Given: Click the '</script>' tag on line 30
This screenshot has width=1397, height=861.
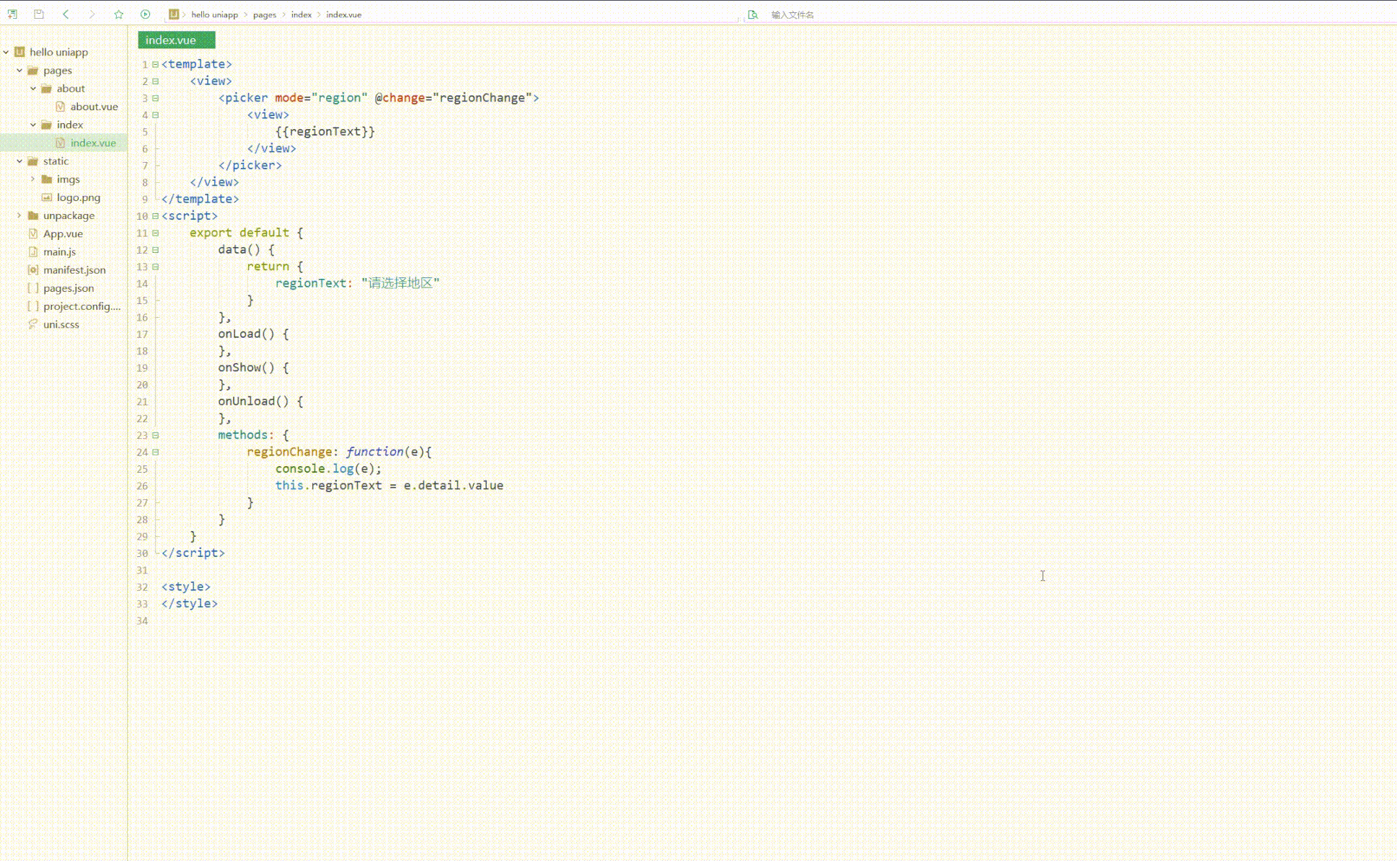Looking at the screenshot, I should coord(193,553).
